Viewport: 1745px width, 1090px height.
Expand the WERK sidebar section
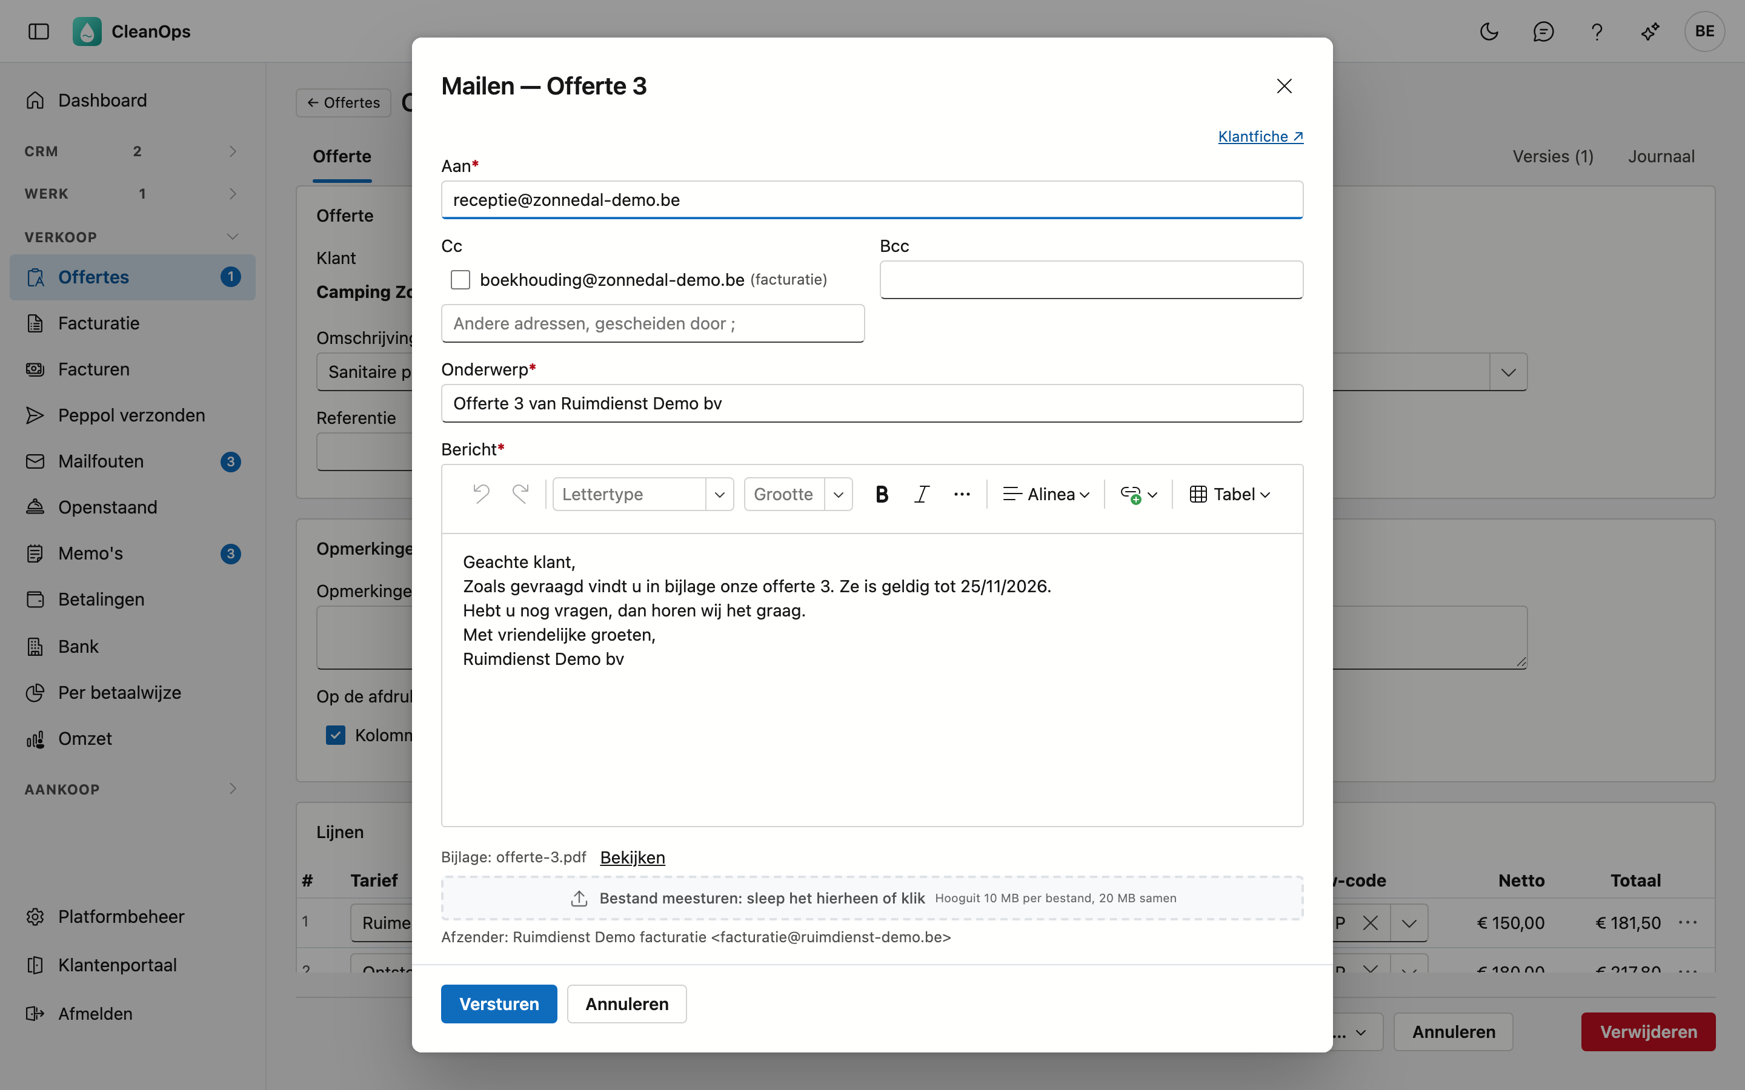(132, 193)
